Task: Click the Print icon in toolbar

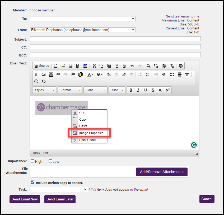Action: [x=180, y=66]
